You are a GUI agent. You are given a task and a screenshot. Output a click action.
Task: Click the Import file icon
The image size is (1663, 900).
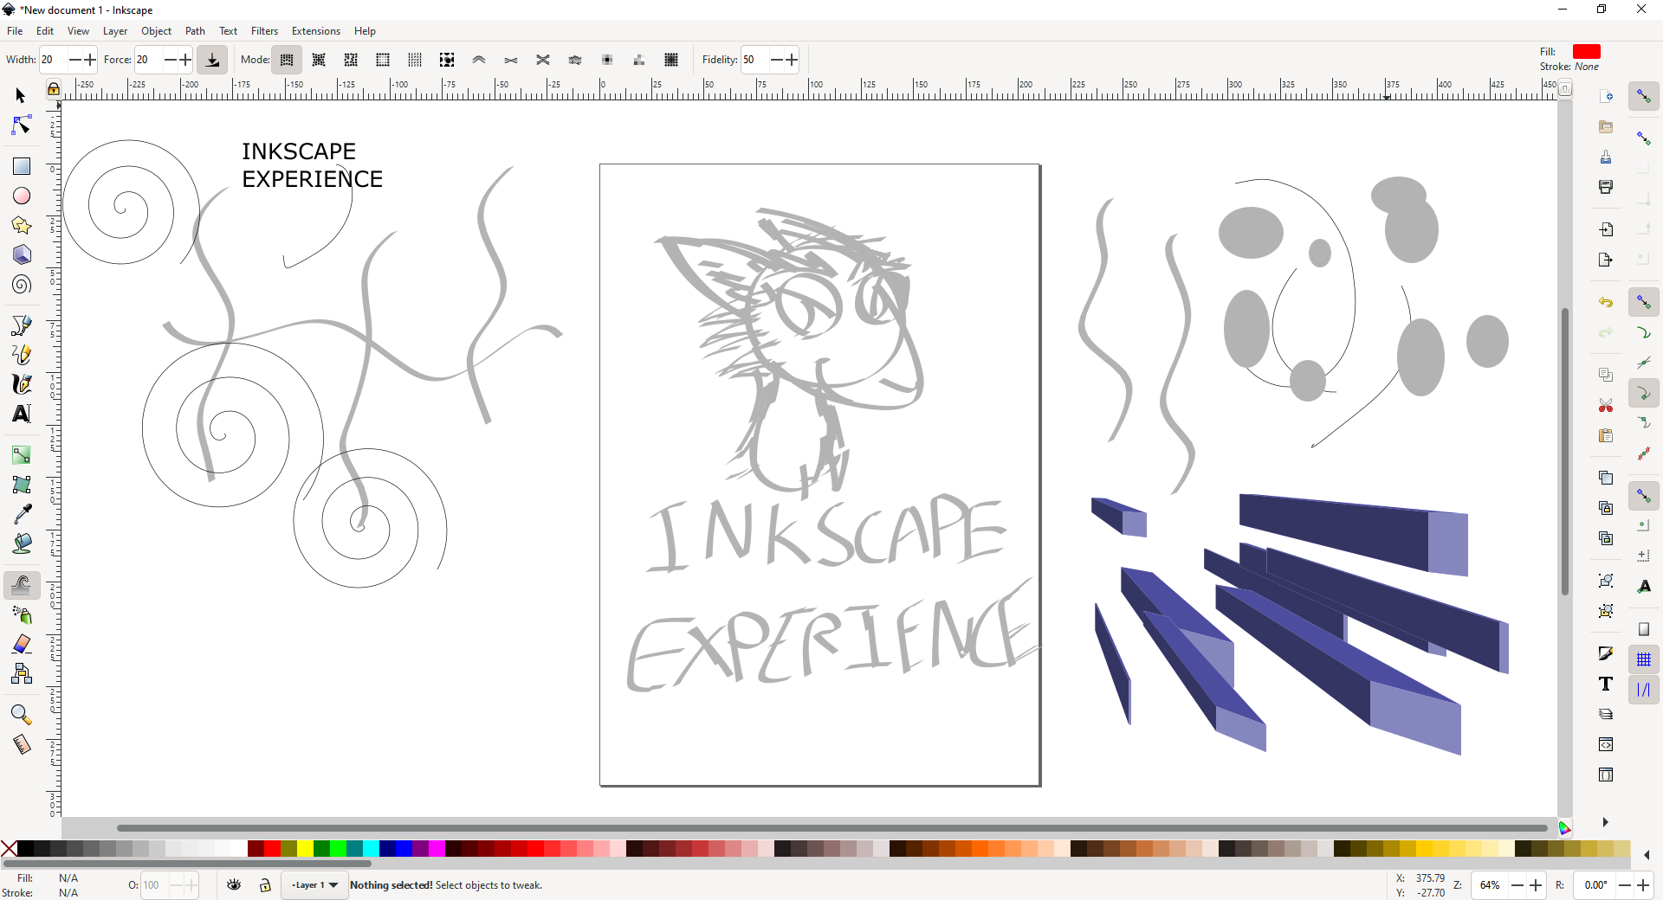click(1606, 229)
